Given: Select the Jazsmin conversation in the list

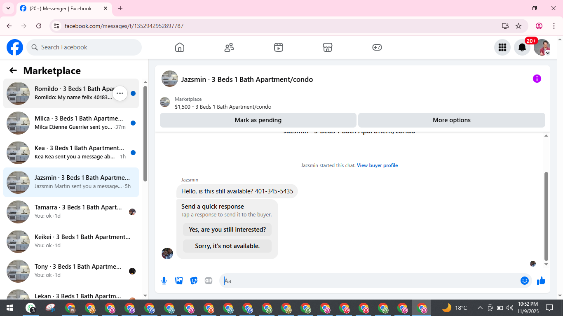Looking at the screenshot, I should 71,182.
